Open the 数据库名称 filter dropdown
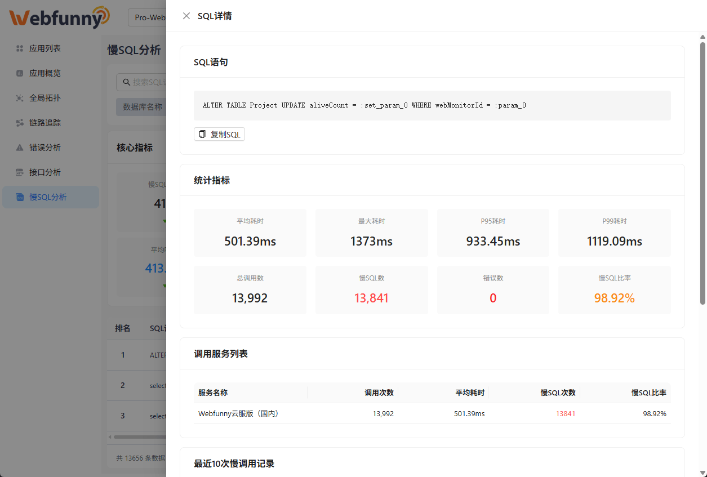 pos(143,107)
